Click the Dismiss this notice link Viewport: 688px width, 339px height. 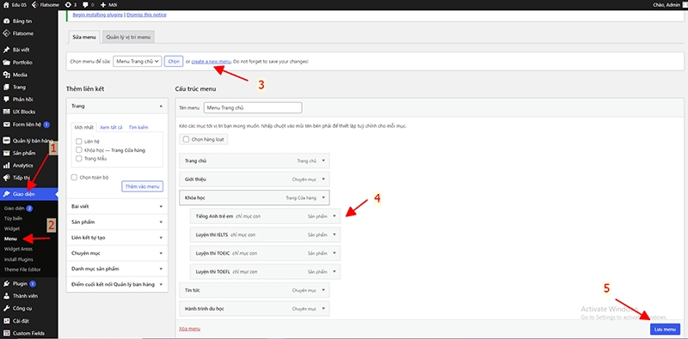(146, 15)
